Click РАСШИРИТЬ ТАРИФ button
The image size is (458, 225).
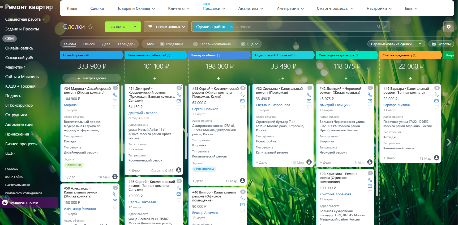[x=29, y=203]
